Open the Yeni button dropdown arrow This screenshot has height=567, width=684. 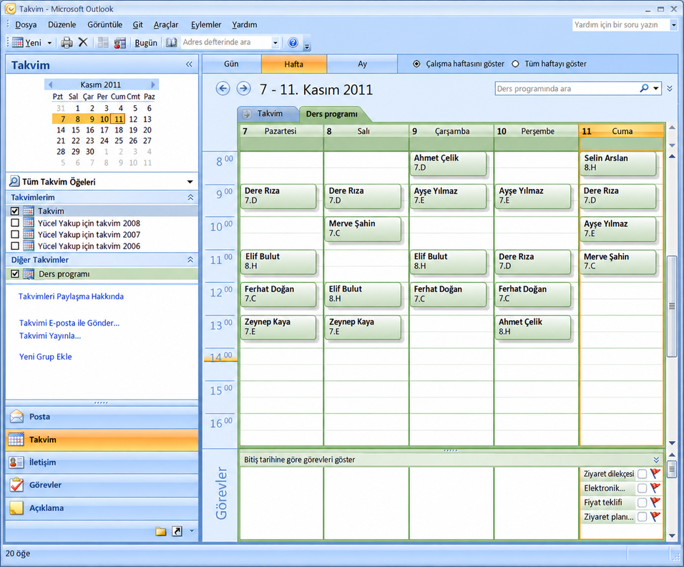coord(49,43)
